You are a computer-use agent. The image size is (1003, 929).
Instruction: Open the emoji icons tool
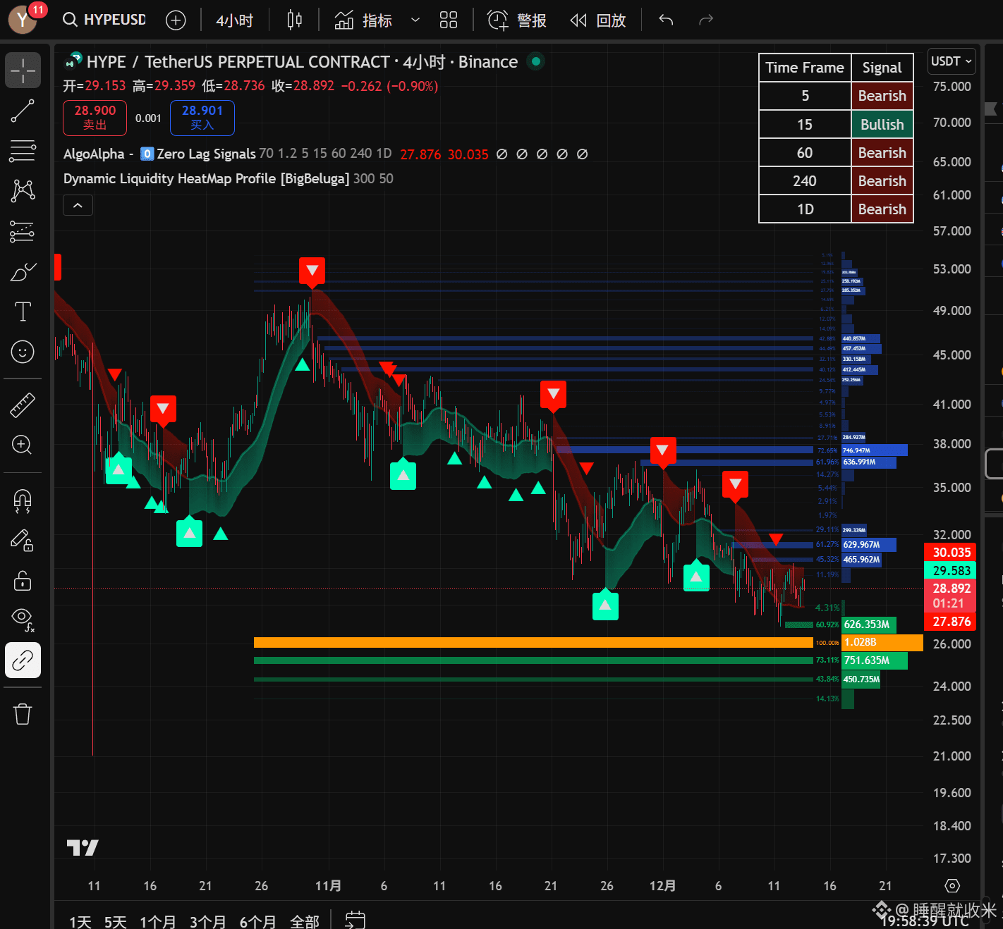(x=23, y=352)
